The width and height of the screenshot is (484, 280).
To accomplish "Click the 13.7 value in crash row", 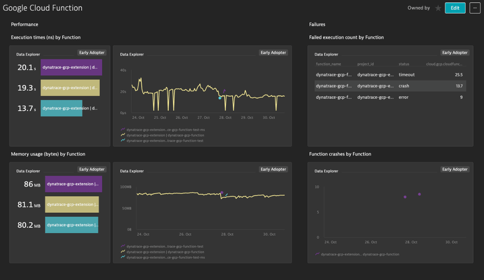I will click(x=459, y=86).
